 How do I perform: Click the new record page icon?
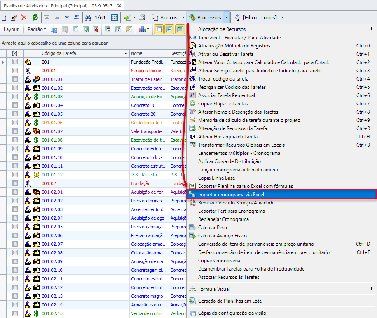(x=4, y=18)
